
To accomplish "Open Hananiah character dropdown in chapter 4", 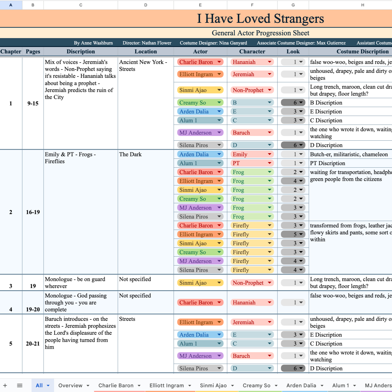I will 252,302.
